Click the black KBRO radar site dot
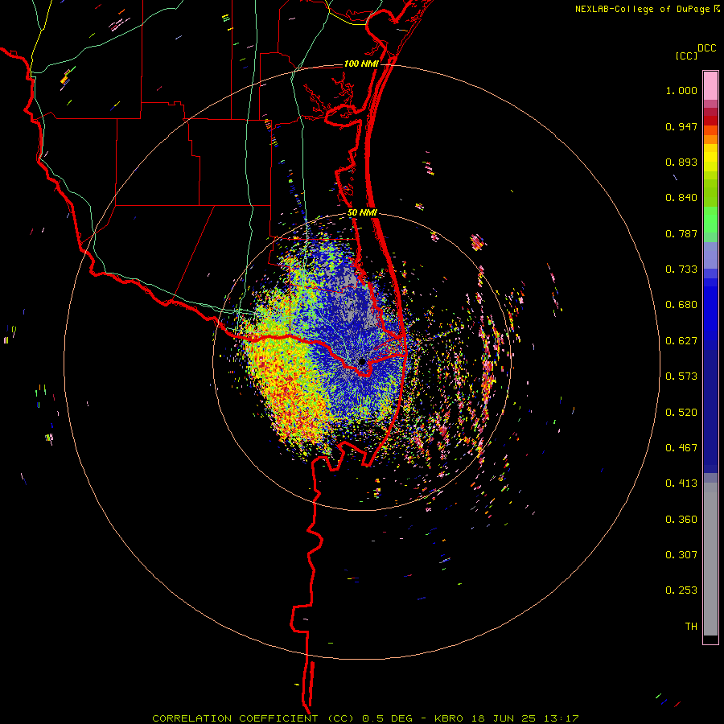This screenshot has height=724, width=724. click(362, 361)
